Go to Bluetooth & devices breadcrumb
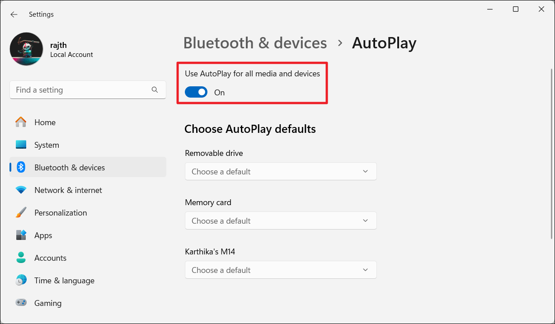The width and height of the screenshot is (555, 324). point(255,43)
